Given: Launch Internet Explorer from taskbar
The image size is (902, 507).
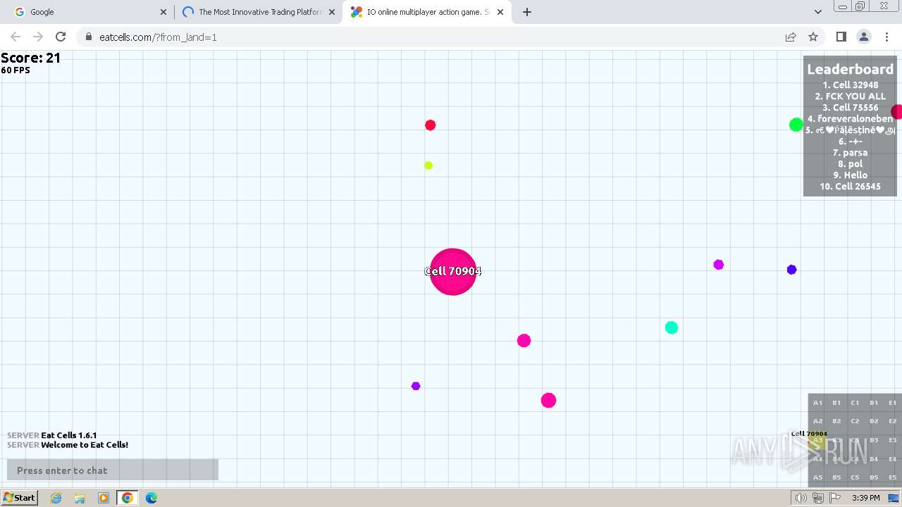Looking at the screenshot, I should (x=56, y=498).
